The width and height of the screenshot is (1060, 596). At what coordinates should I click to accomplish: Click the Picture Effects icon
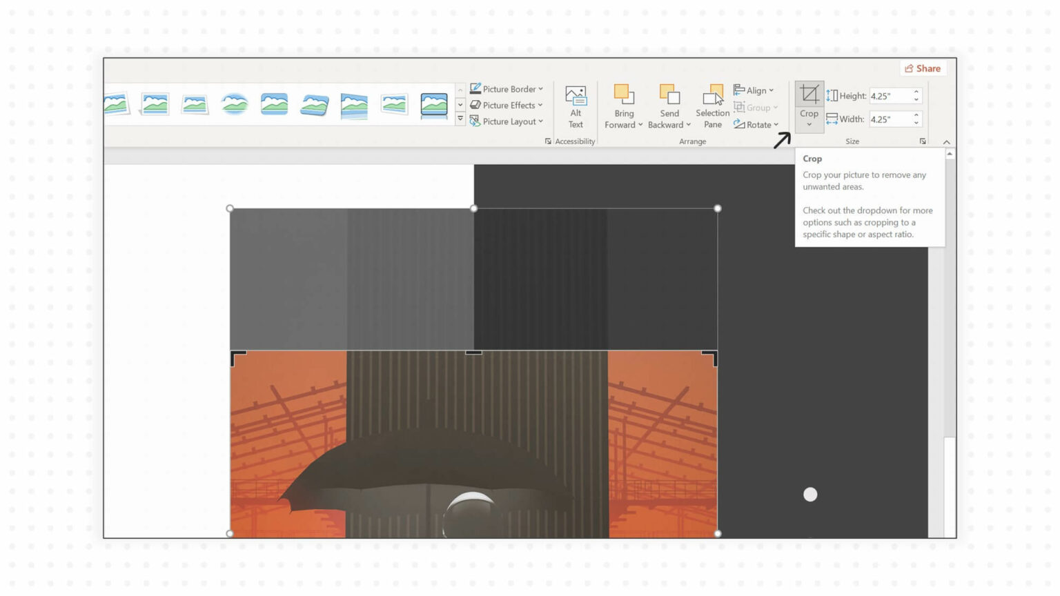pos(475,105)
